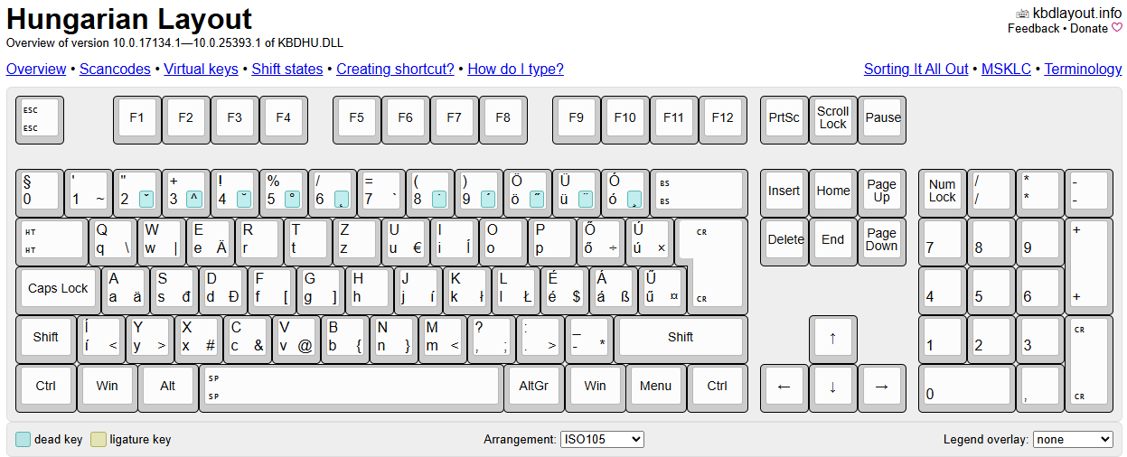1127x457 pixels.
Task: Click the Esc key
Action: pyautogui.click(x=39, y=119)
